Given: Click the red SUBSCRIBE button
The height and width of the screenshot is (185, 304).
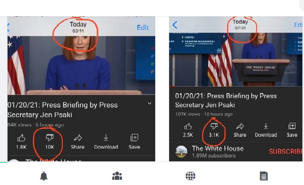Looking at the screenshot, I should [286, 152].
